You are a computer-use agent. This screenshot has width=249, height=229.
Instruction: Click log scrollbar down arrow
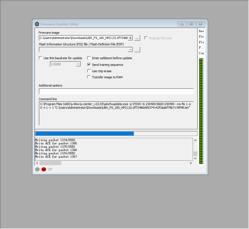[x=195, y=158]
